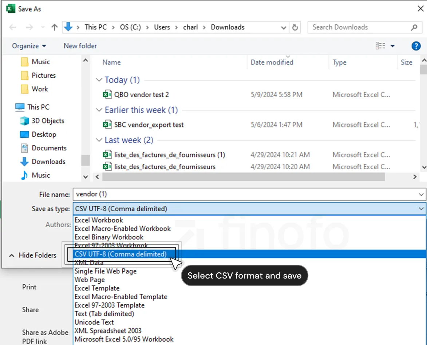
Task: Open the help question mark icon
Action: pos(416,46)
